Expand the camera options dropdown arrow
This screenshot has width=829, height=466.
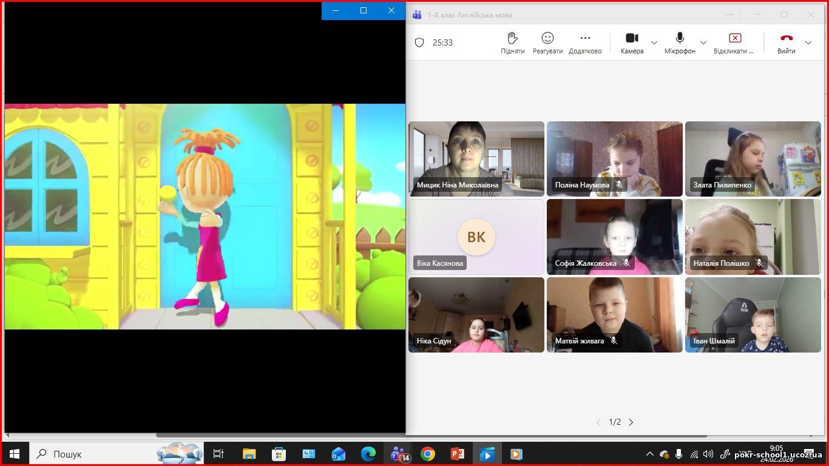pyautogui.click(x=654, y=42)
